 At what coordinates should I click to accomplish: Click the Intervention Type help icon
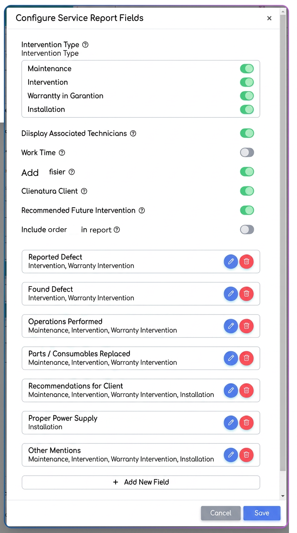click(x=85, y=45)
